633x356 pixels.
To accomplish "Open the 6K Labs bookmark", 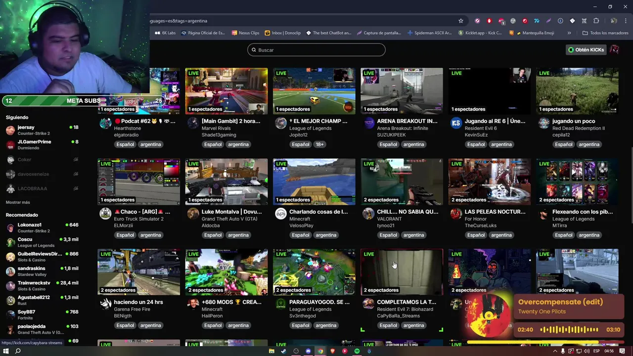I will [x=165, y=33].
